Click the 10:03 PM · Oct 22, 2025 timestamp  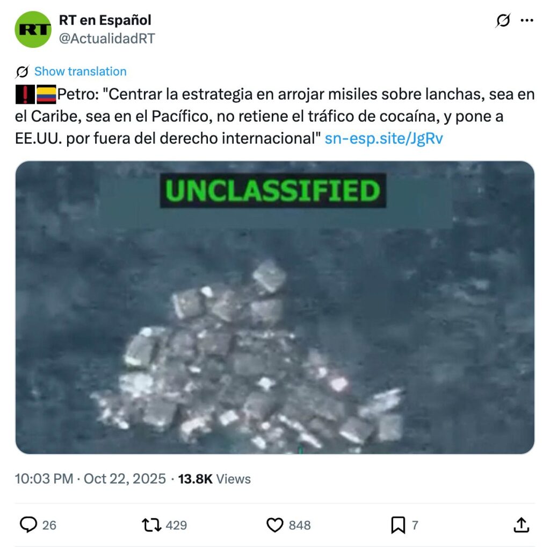point(90,479)
